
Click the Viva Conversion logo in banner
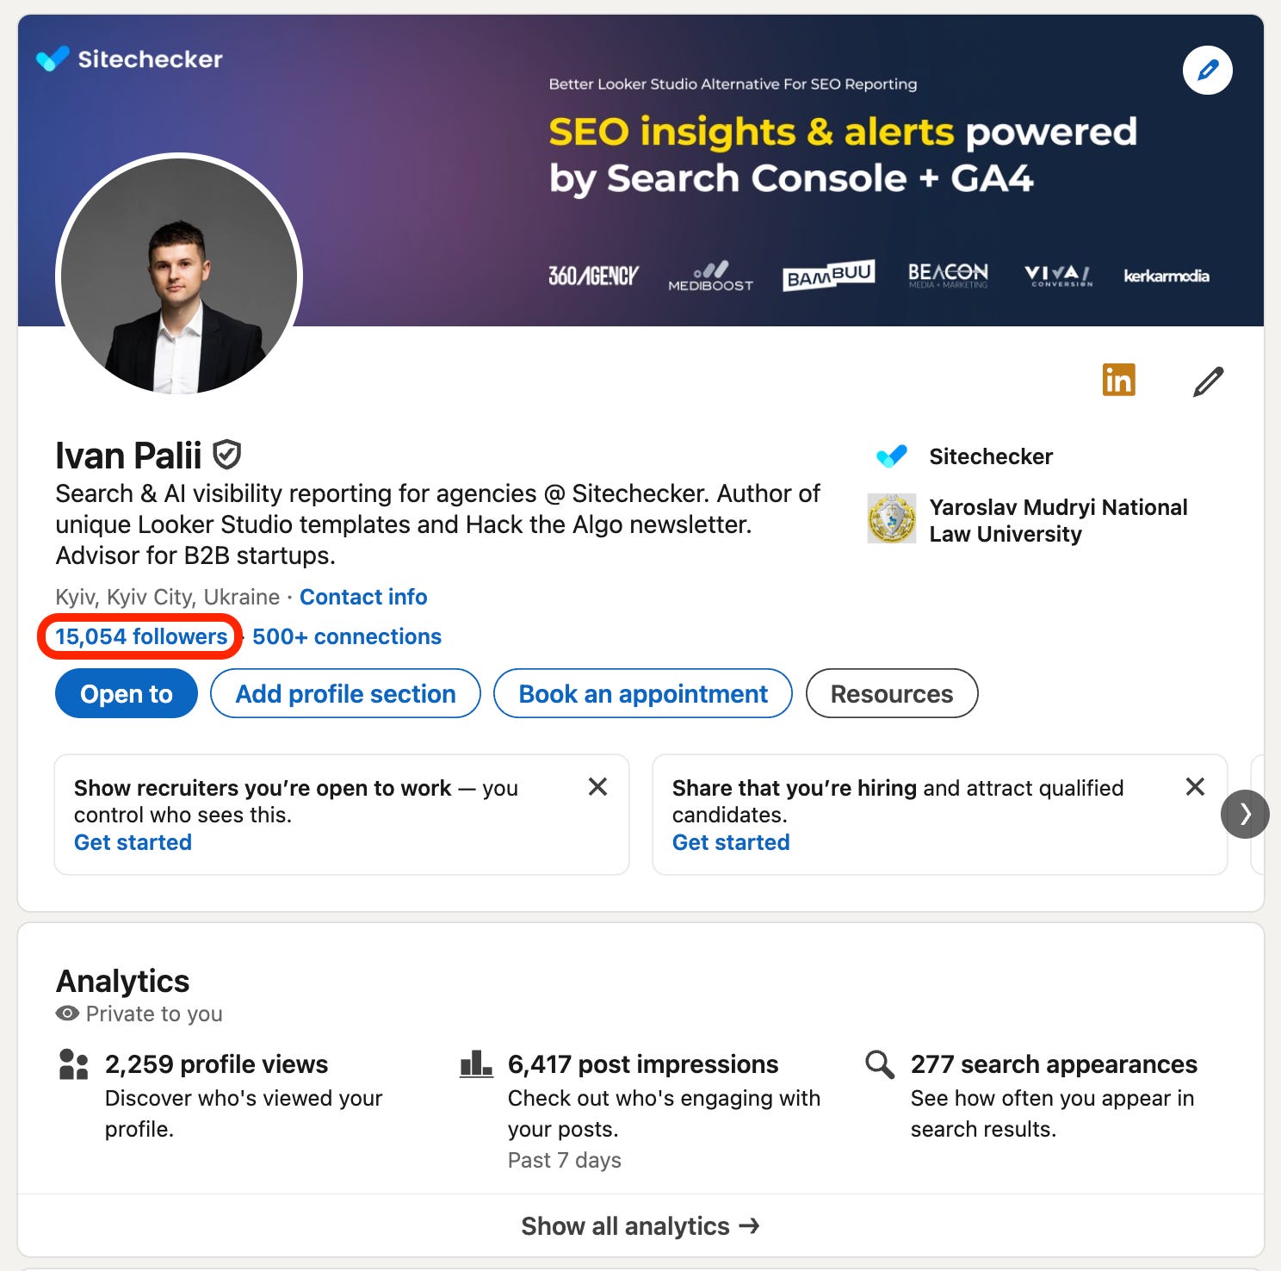click(1058, 276)
